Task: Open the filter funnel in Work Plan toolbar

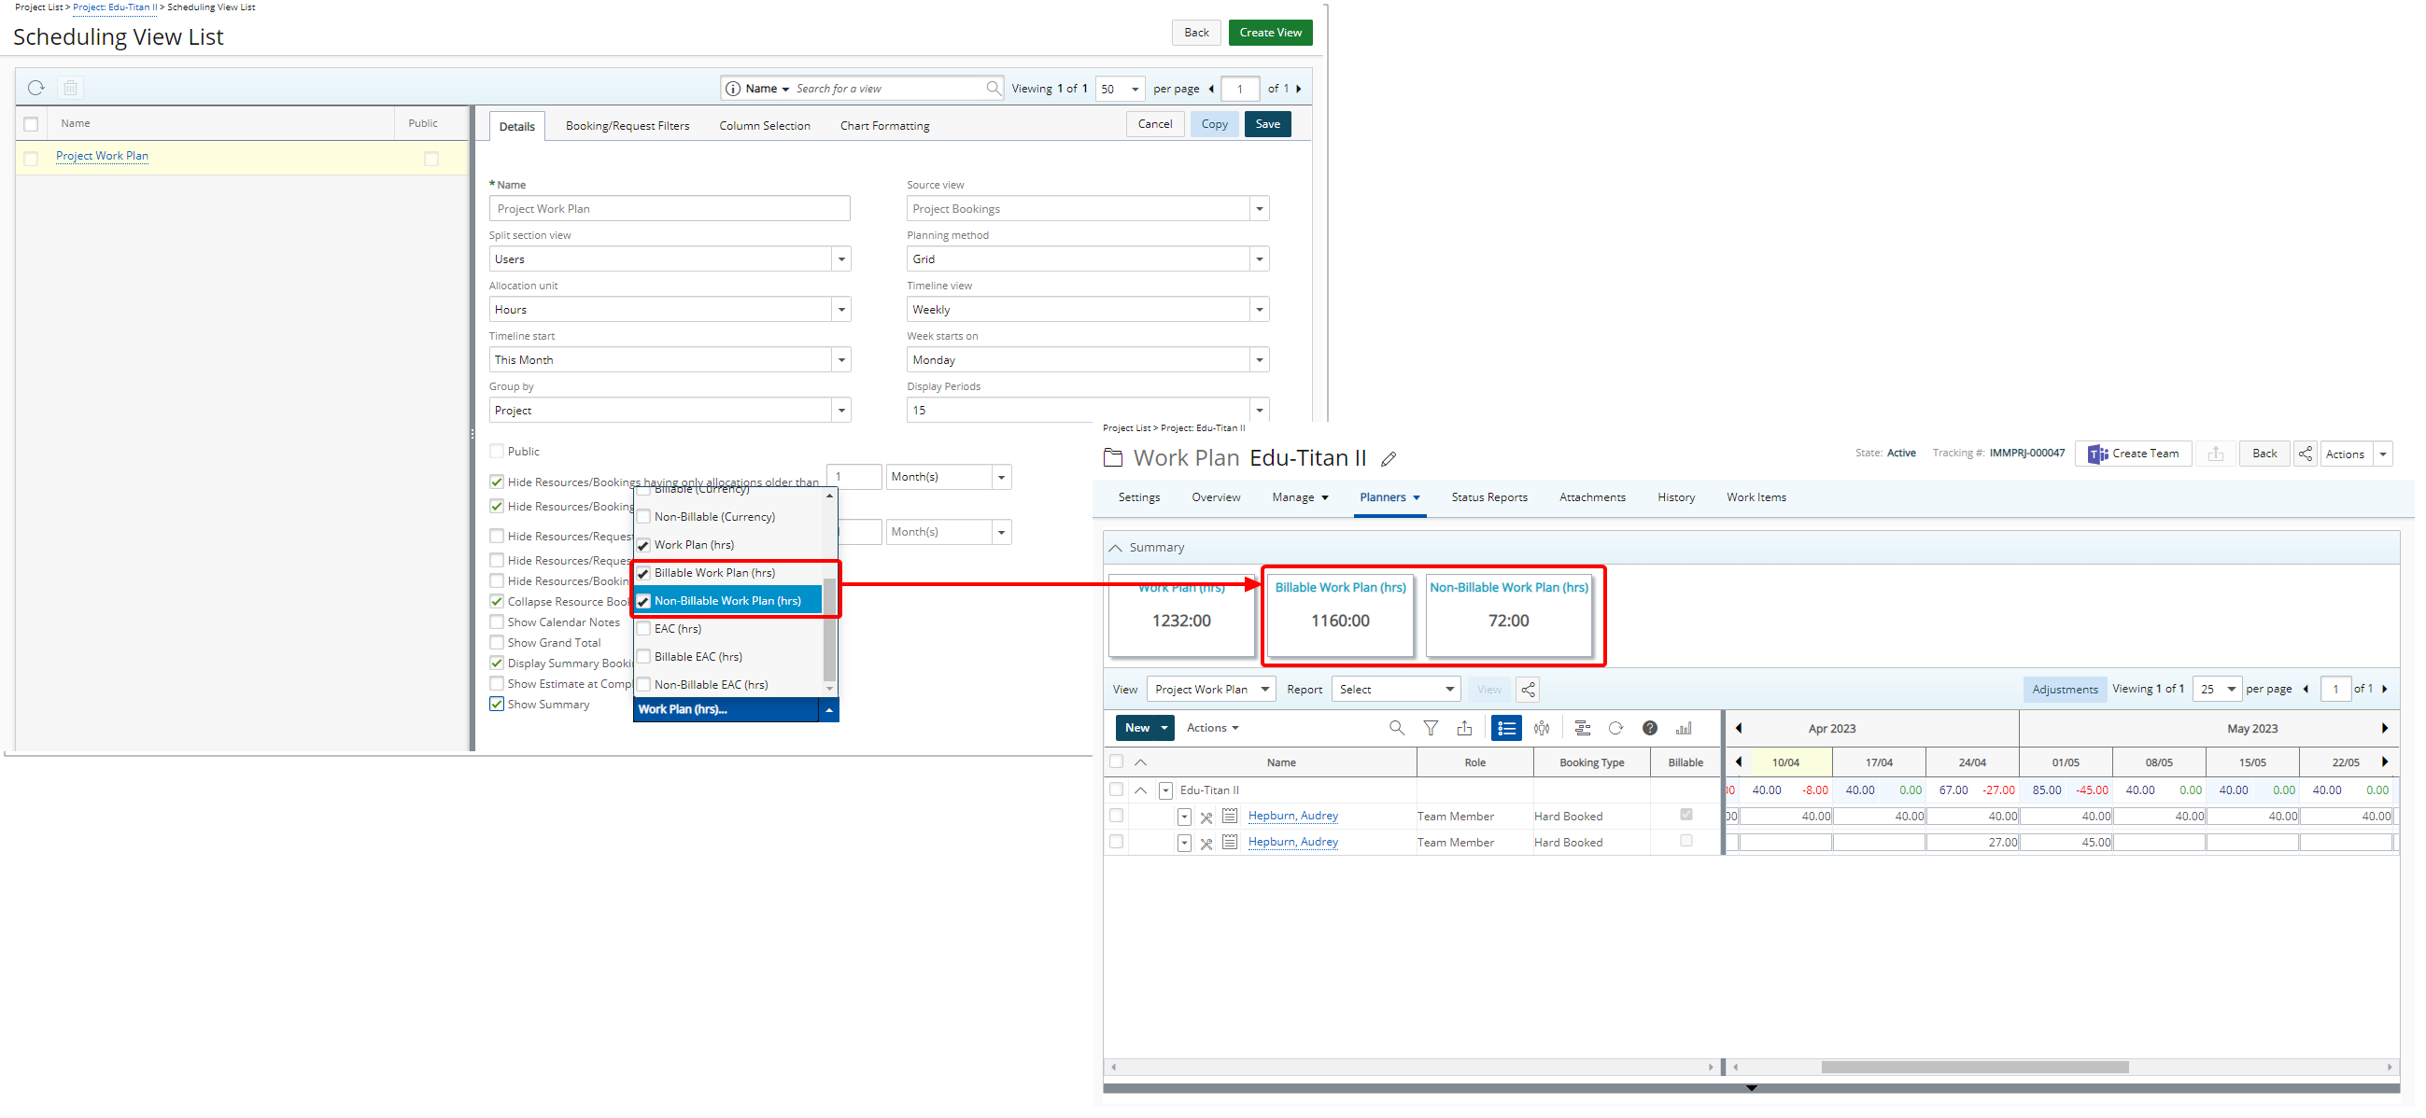Action: pyautogui.click(x=1431, y=728)
